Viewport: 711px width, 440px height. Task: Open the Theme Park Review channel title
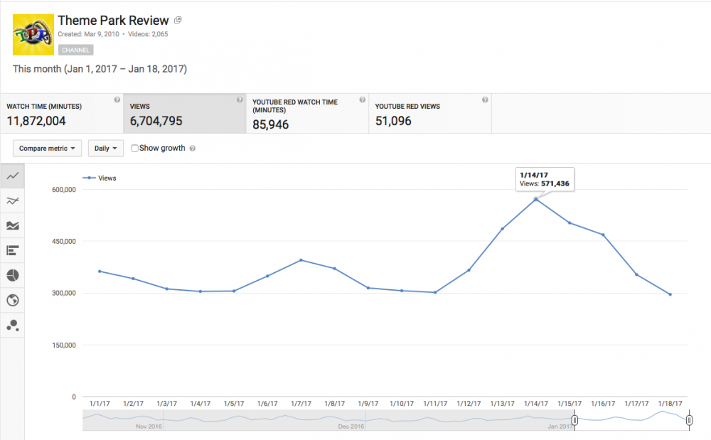pos(113,20)
